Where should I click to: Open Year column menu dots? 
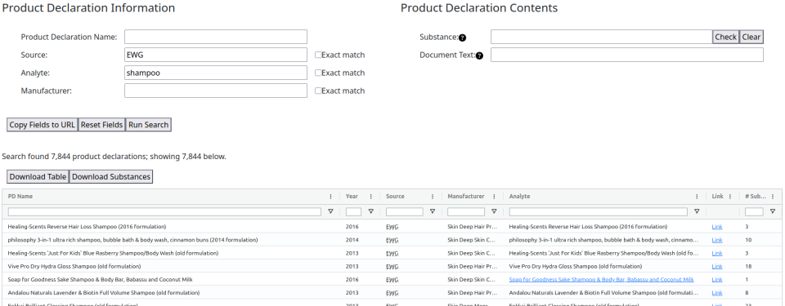coord(371,197)
